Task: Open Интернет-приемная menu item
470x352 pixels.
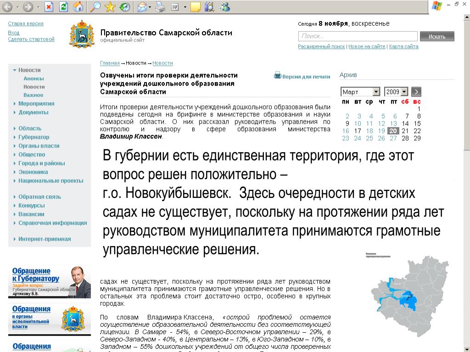Action: coord(45,239)
